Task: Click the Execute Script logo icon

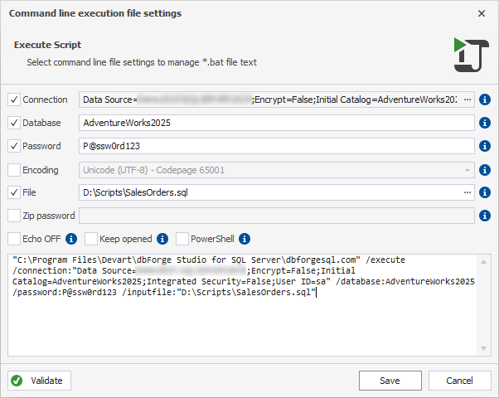Action: coord(471,55)
